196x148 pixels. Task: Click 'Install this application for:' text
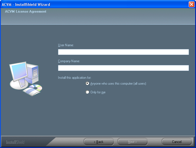(75, 78)
